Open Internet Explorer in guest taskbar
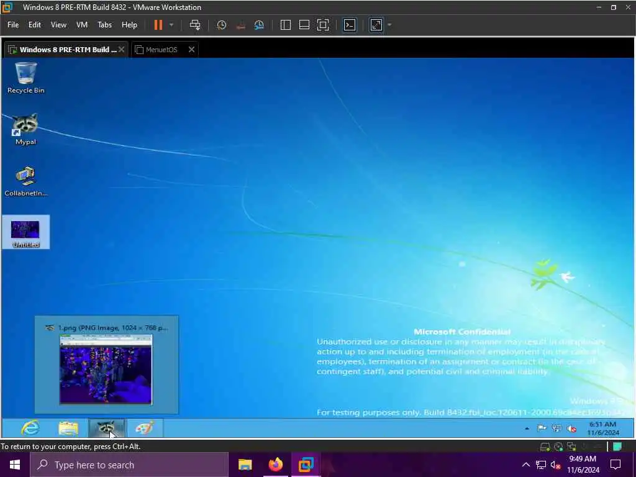This screenshot has height=477, width=636. pos(30,428)
